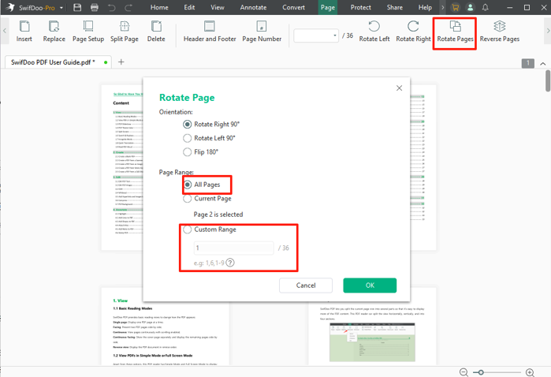Open the user account icon

[x=470, y=7]
